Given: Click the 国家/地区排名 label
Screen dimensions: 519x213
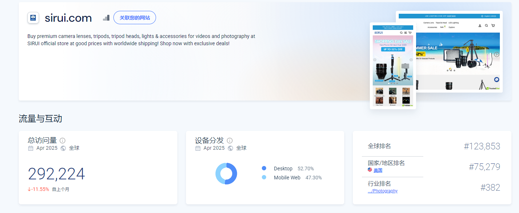Looking at the screenshot, I should pyautogui.click(x=386, y=163).
